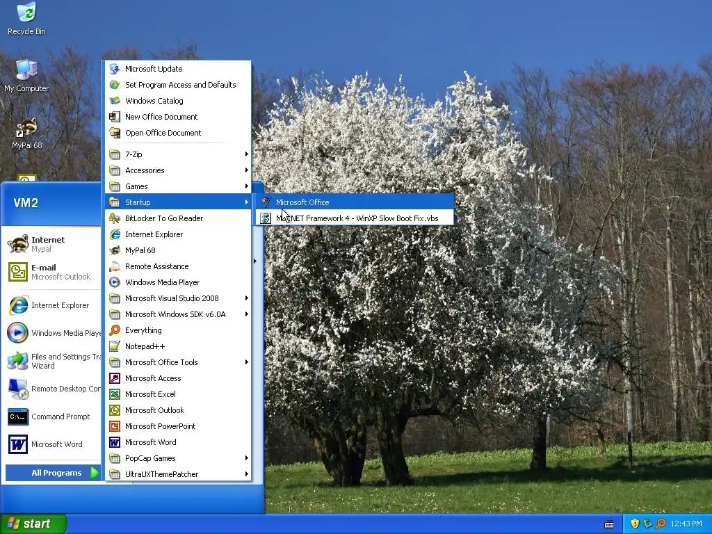Click the VM2 user name header
The image size is (712, 534).
click(26, 203)
